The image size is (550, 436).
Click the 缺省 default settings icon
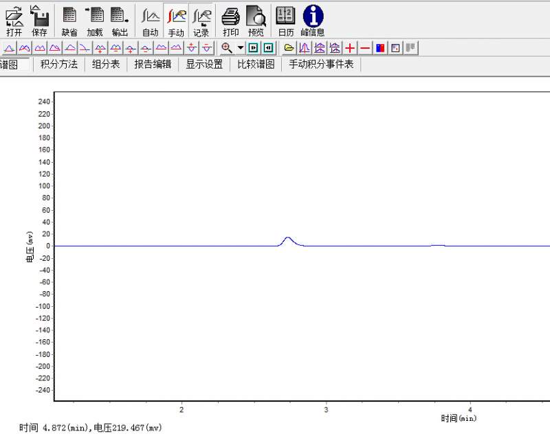pyautogui.click(x=69, y=21)
